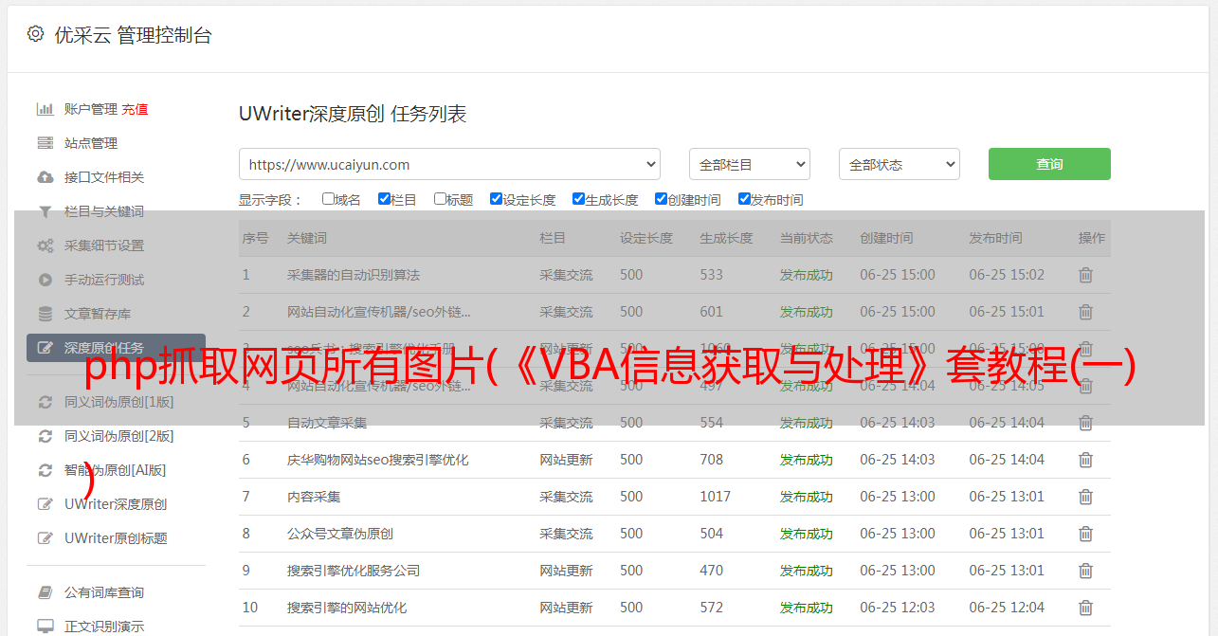
Task: Go to 接口文件相关 menu item
Action: pyautogui.click(x=104, y=177)
